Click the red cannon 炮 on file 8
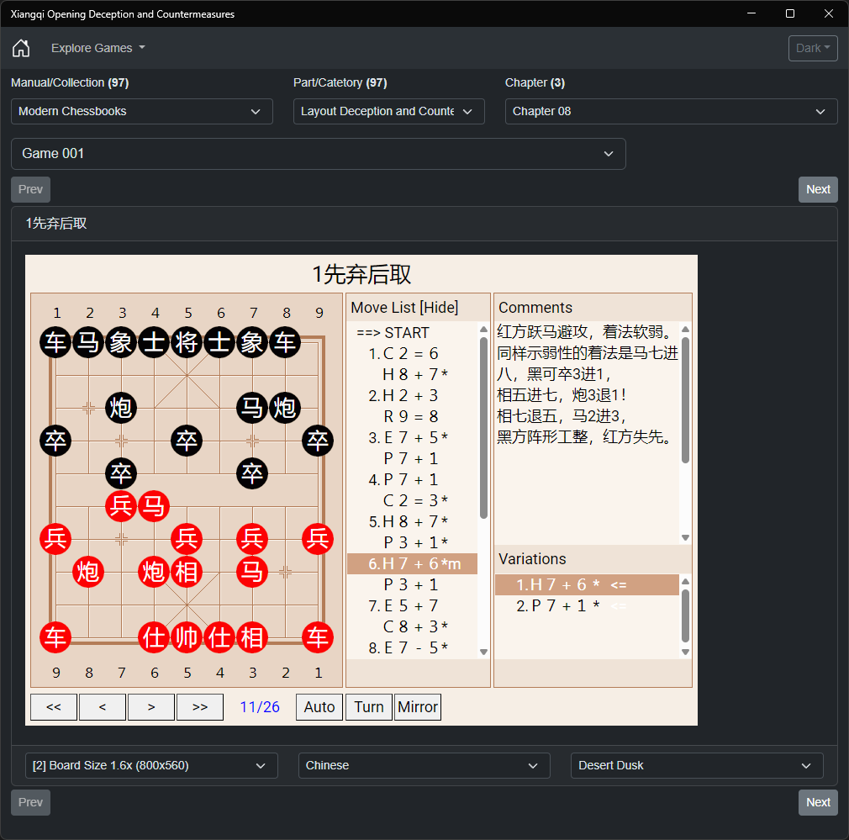This screenshot has height=840, width=849. (88, 572)
